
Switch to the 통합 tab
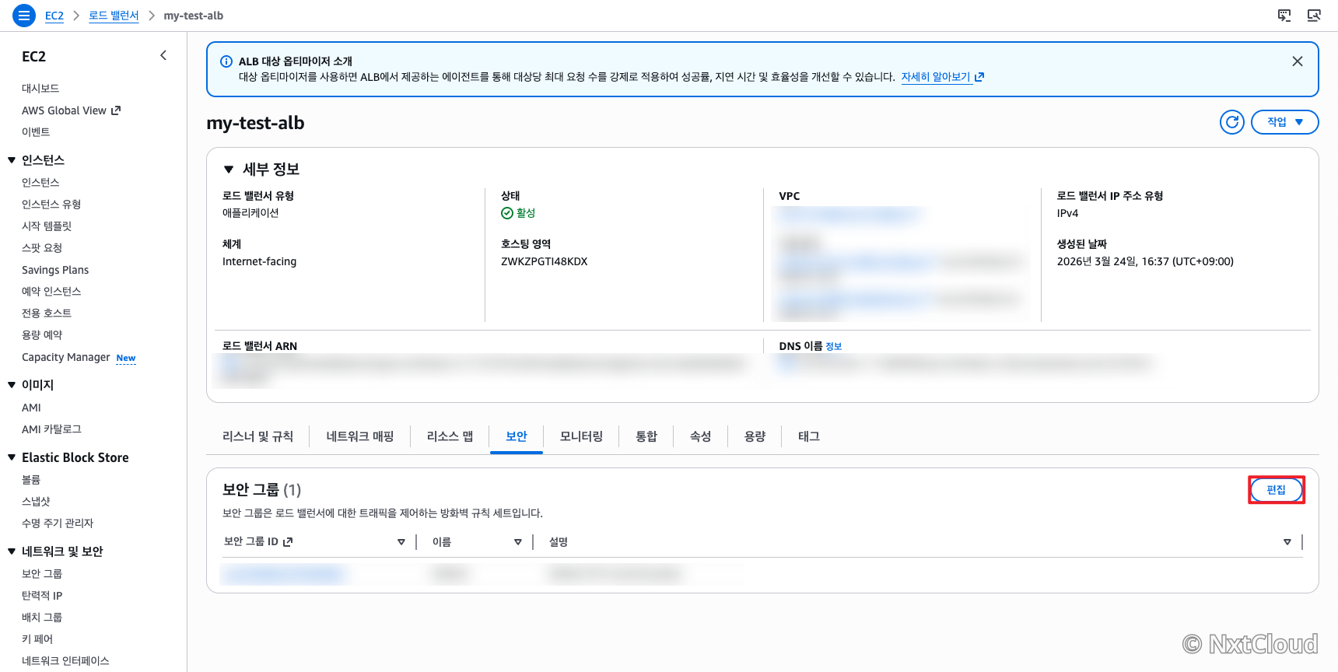(x=646, y=436)
